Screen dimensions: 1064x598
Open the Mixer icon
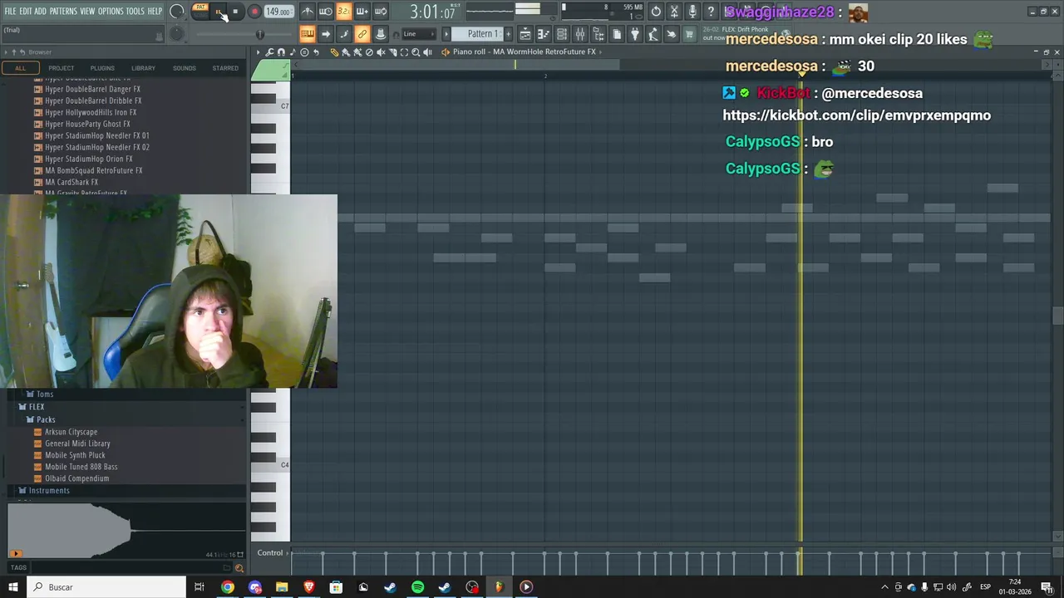pos(580,34)
